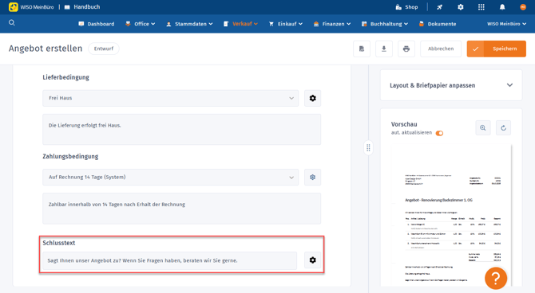Open the Handbuch link
The height and width of the screenshot is (293, 535).
point(82,7)
